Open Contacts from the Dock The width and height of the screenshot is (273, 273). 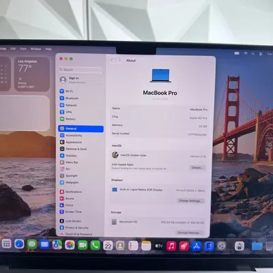click(121, 246)
